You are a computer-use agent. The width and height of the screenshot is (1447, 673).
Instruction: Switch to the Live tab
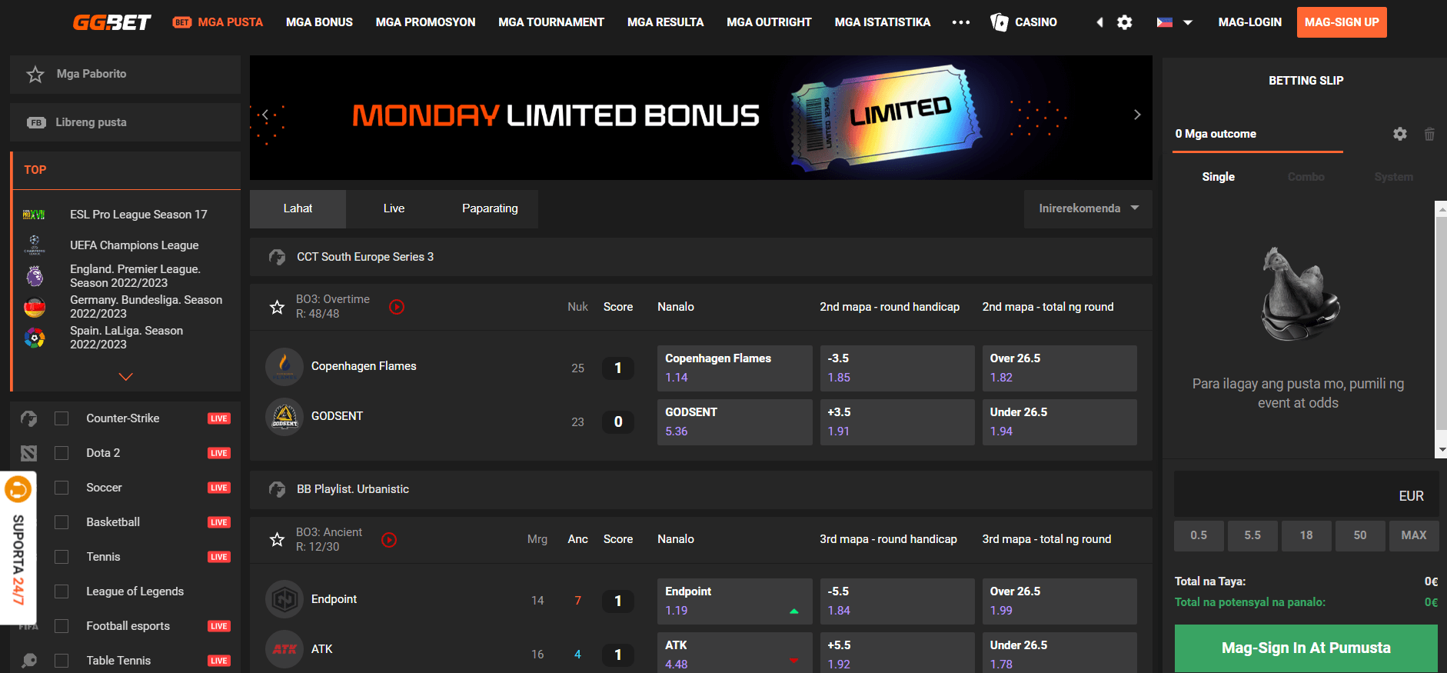coord(394,208)
